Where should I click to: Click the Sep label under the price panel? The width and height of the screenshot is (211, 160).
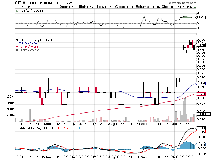point(144,124)
